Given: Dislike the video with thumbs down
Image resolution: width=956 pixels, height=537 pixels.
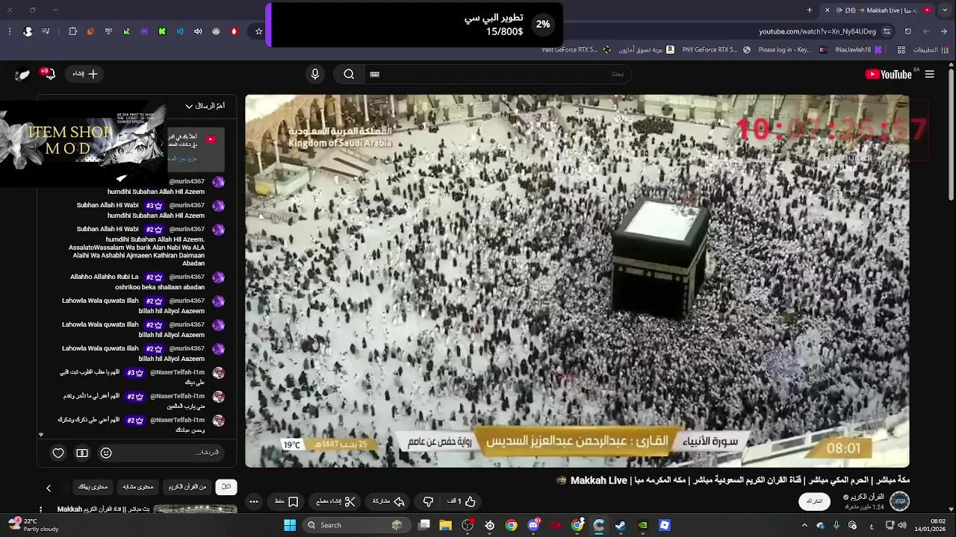Looking at the screenshot, I should click(428, 501).
